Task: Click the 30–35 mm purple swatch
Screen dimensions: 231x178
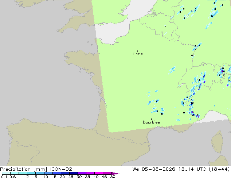Action: click(82, 173)
